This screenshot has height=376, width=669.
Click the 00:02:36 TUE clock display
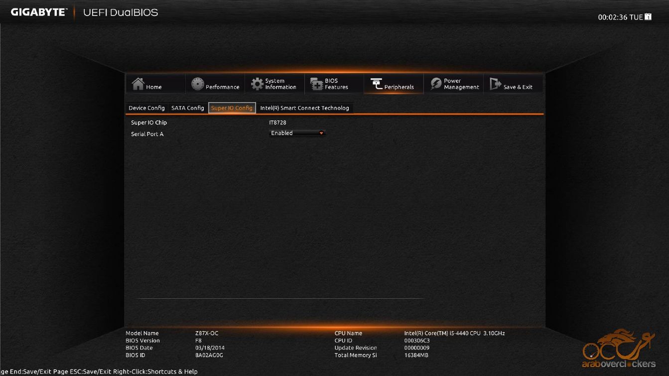pyautogui.click(x=620, y=17)
